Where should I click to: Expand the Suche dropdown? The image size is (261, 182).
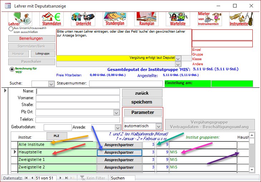point(51,84)
